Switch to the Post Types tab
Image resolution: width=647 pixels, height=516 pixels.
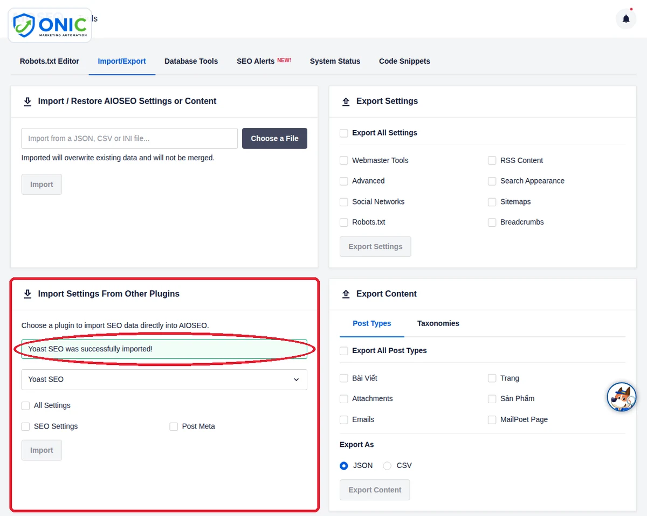click(x=372, y=323)
